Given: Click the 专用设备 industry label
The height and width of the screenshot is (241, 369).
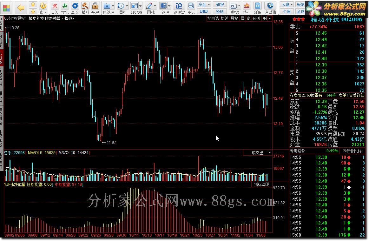Looking at the screenshot, I should point(297,151).
